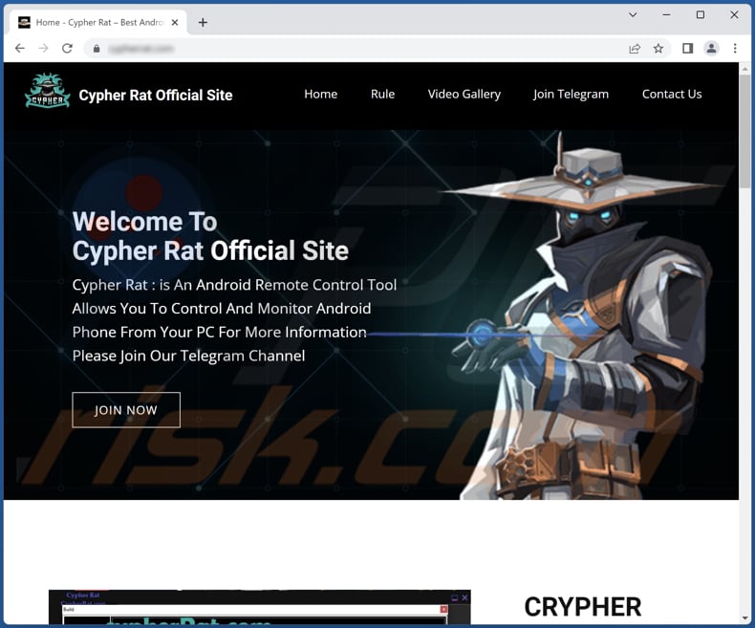Share this page using the share icon
Screen dimensions: 755x628
(635, 48)
